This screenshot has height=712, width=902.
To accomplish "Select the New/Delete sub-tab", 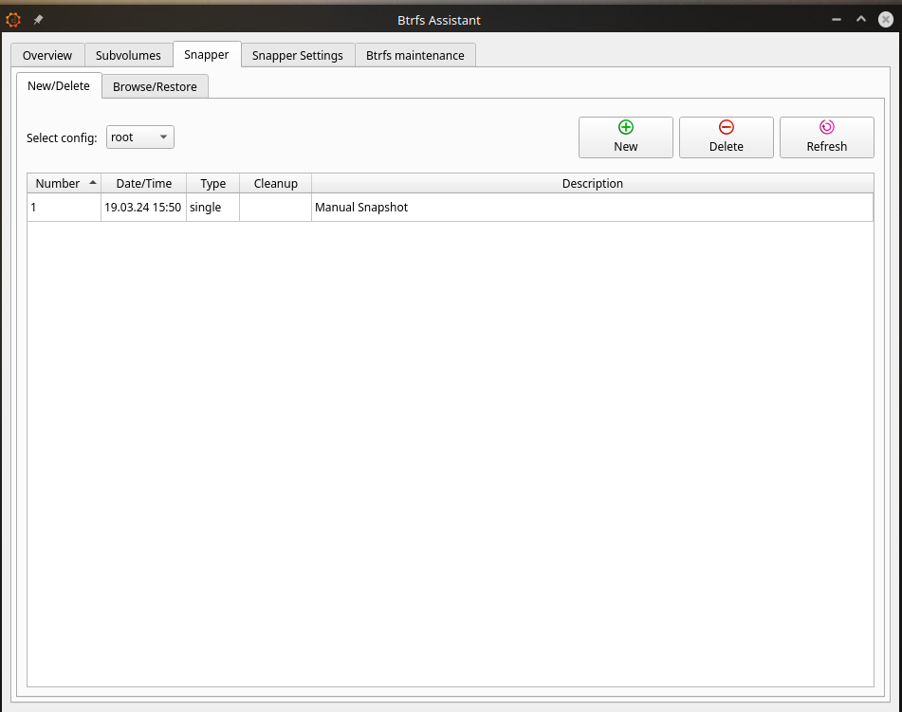I will tap(59, 86).
